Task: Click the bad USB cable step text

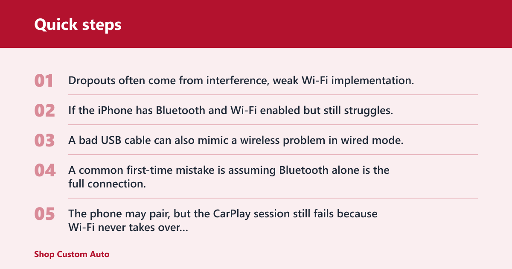Action: (236, 140)
